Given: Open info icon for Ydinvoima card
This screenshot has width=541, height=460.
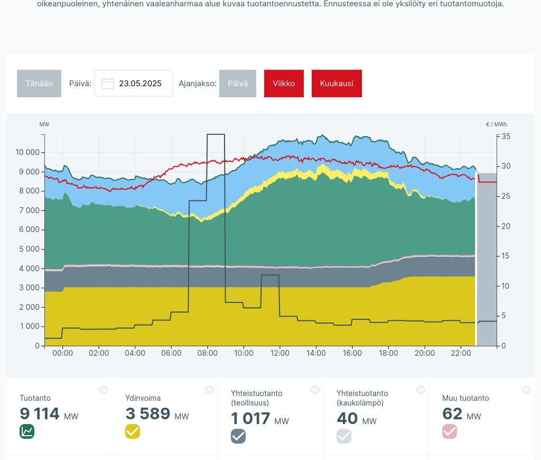Looking at the screenshot, I should point(209,390).
